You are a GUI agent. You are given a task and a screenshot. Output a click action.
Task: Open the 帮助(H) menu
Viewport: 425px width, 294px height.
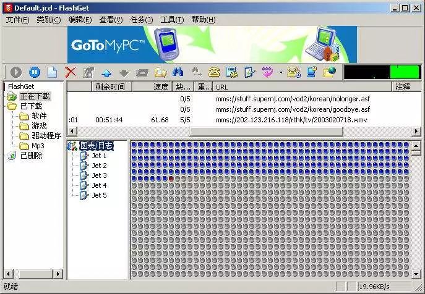(x=204, y=20)
